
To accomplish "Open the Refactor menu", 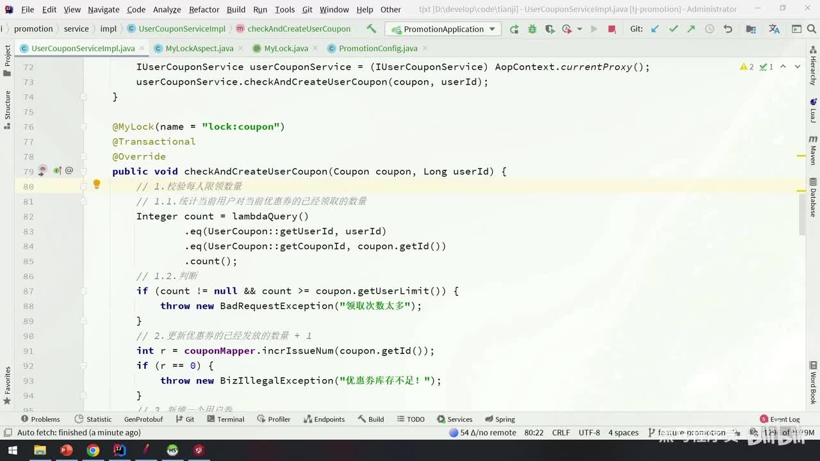I will (204, 10).
